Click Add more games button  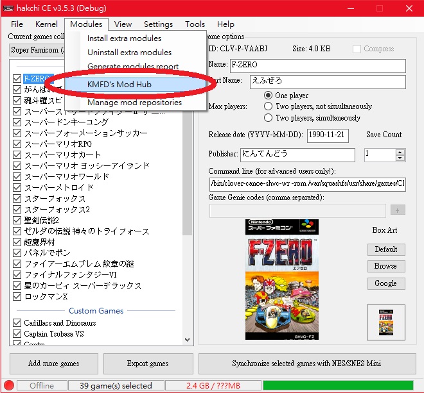(x=54, y=364)
